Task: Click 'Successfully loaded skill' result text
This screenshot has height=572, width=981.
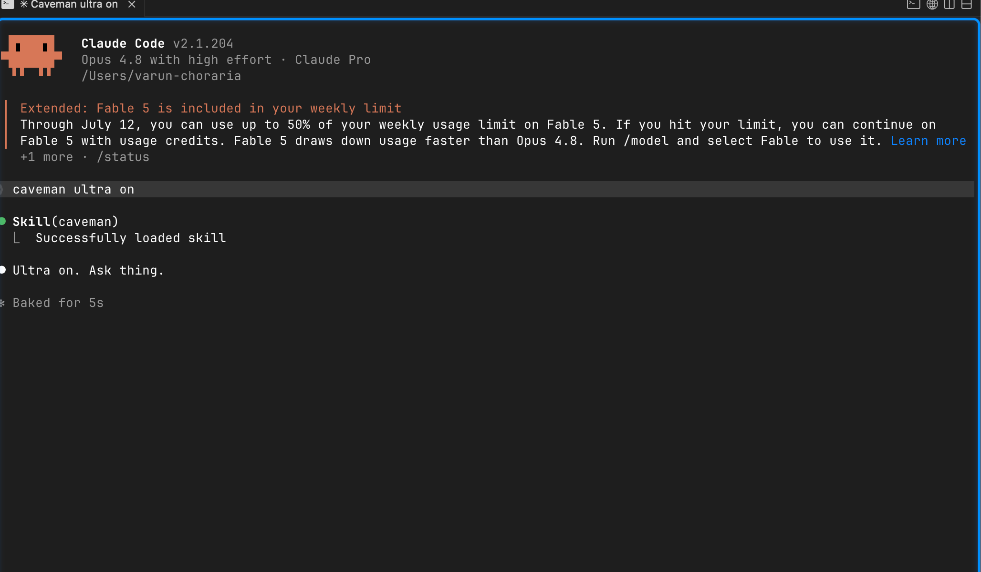Action: tap(131, 238)
